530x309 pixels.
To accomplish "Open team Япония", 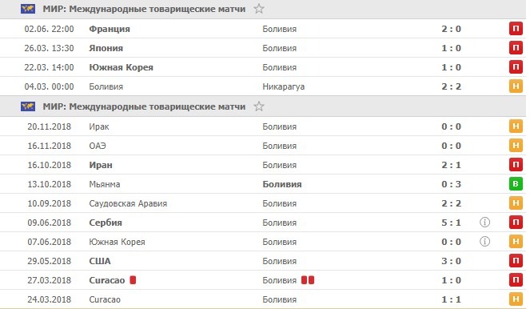I will [x=106, y=48].
